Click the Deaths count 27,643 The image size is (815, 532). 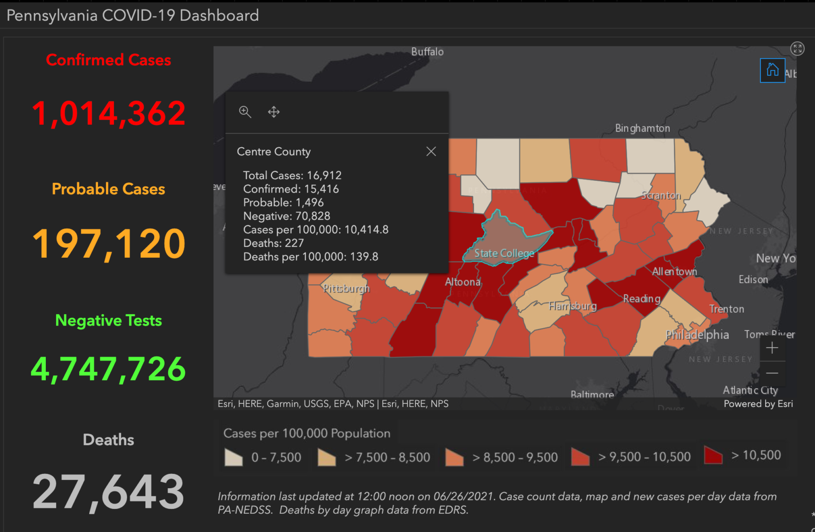[x=108, y=489]
